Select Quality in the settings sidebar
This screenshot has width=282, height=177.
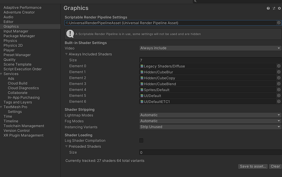[9, 60]
